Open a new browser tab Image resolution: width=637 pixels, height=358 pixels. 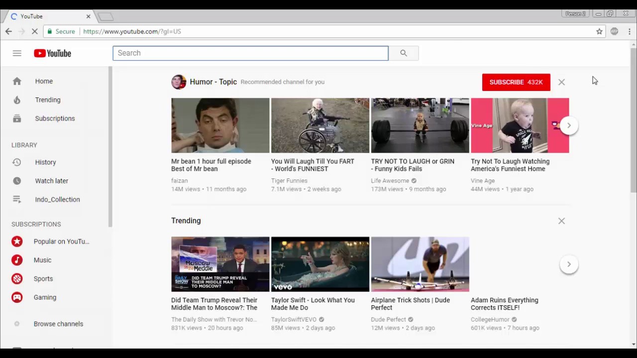106,17
